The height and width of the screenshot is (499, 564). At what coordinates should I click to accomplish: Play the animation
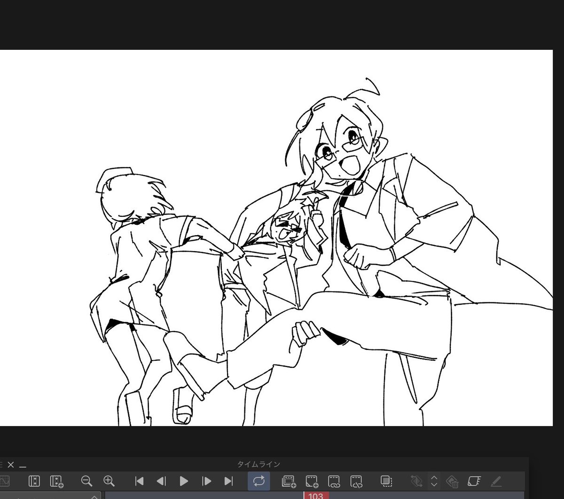pos(184,481)
